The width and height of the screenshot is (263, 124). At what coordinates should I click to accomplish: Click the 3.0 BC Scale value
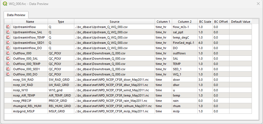tap(205, 80)
